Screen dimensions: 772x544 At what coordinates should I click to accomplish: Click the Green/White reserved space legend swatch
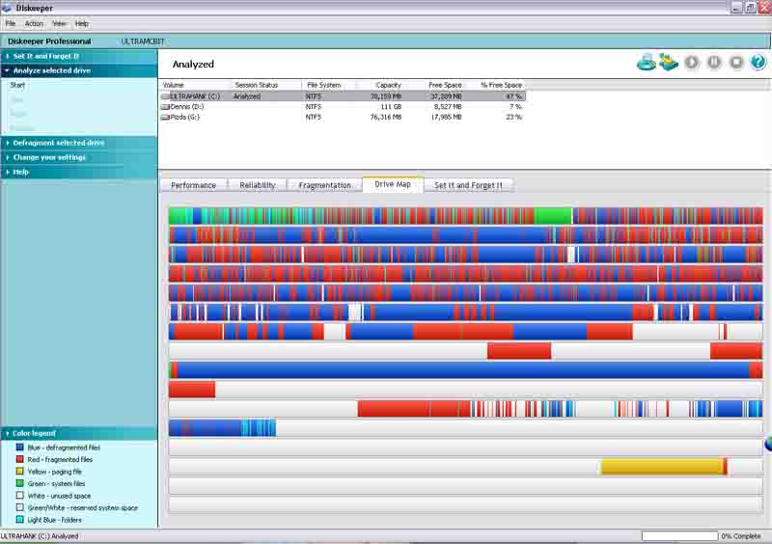point(19,507)
